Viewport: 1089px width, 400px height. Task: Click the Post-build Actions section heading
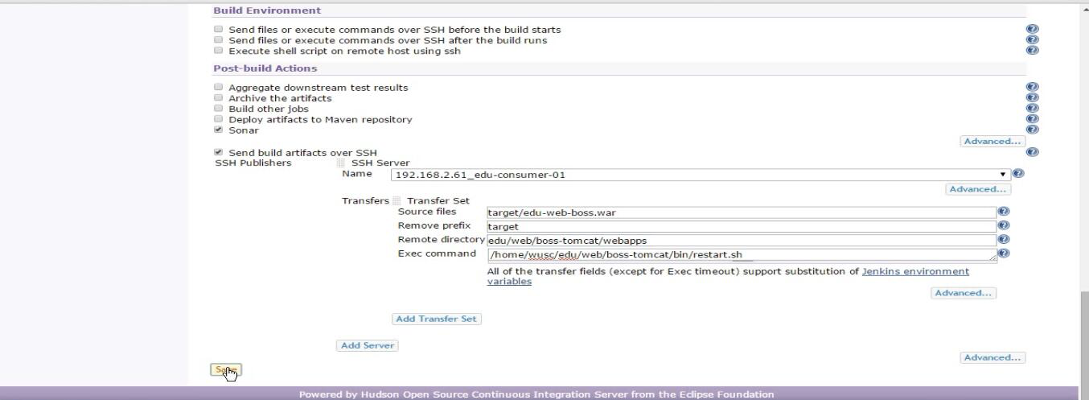point(265,68)
